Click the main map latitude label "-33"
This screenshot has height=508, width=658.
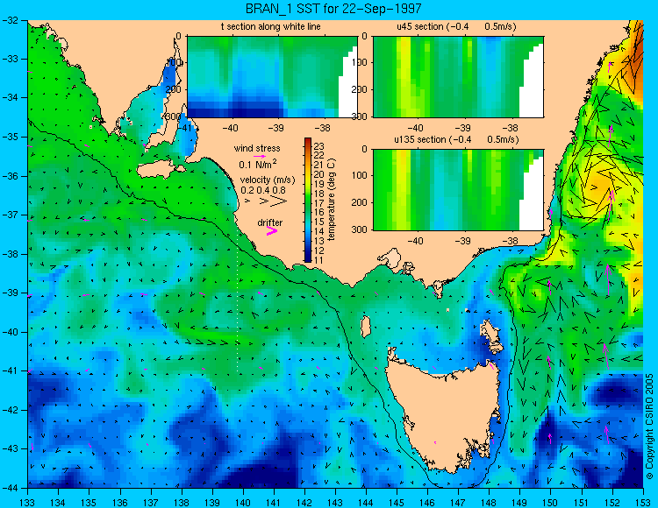(x=10, y=59)
